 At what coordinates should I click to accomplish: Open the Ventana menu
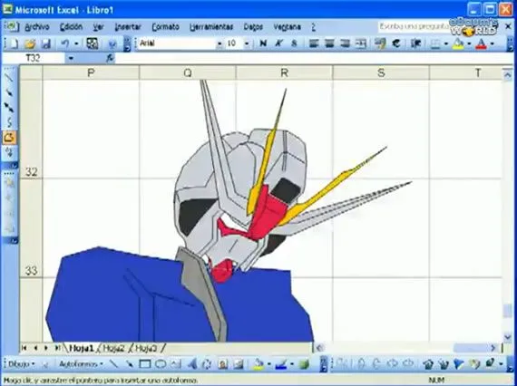(x=287, y=27)
